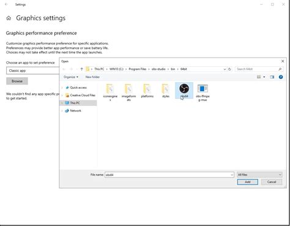The height and width of the screenshot is (226, 290).
Task: Close the Open dialog
Action: [283, 61]
